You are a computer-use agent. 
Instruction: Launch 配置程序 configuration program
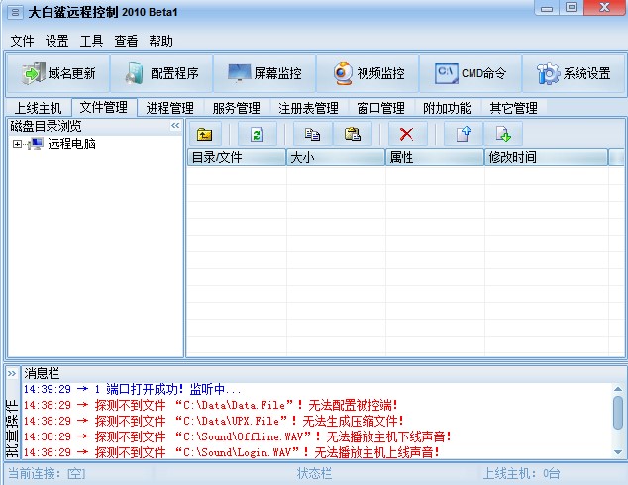[x=161, y=73]
